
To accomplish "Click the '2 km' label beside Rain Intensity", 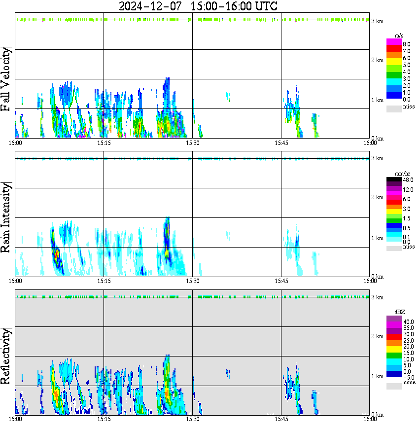I will (x=377, y=197).
